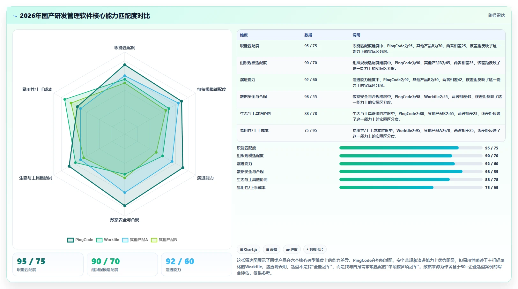Viewport: 518px width, 289px height.
Task: Select 数据安全与合规 table row name
Action: [253, 97]
